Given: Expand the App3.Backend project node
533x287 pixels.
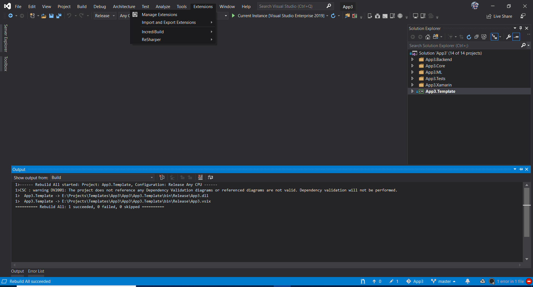Looking at the screenshot, I should click(413, 59).
